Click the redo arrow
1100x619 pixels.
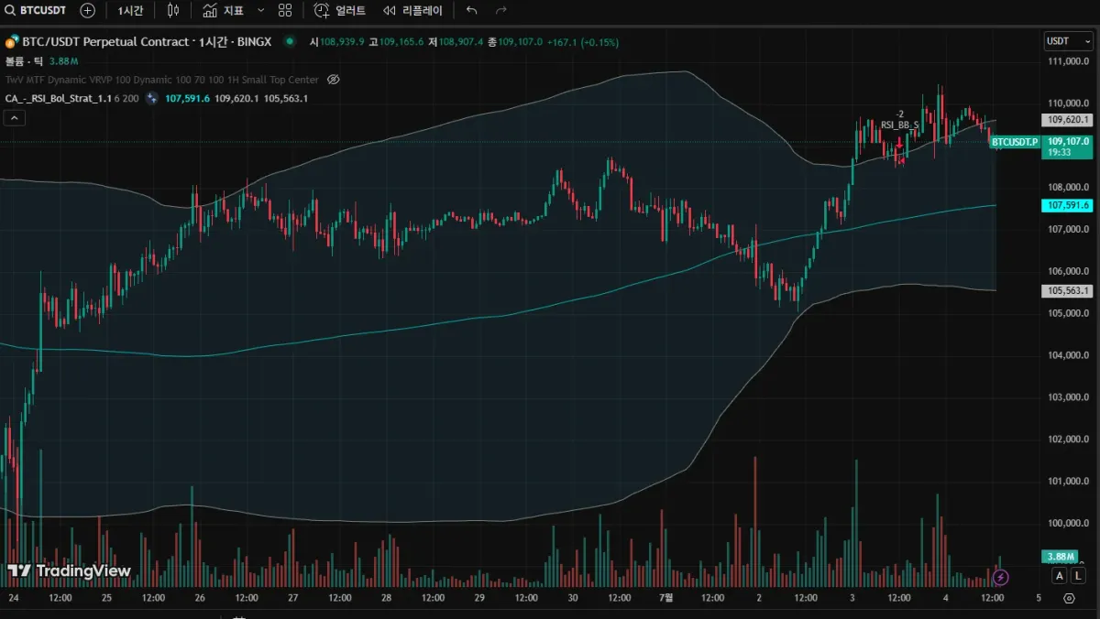click(500, 11)
